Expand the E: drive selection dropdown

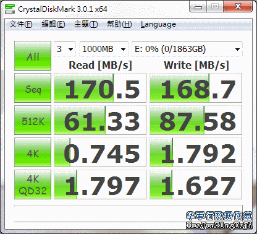(x=187, y=49)
